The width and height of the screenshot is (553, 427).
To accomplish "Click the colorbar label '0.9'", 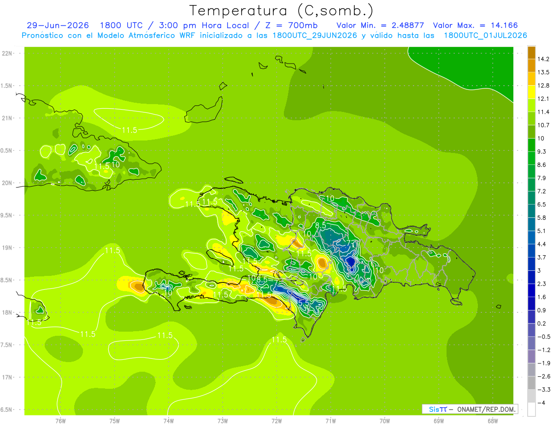I will 542,310.
